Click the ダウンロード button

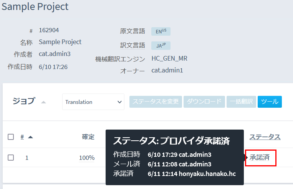204,102
